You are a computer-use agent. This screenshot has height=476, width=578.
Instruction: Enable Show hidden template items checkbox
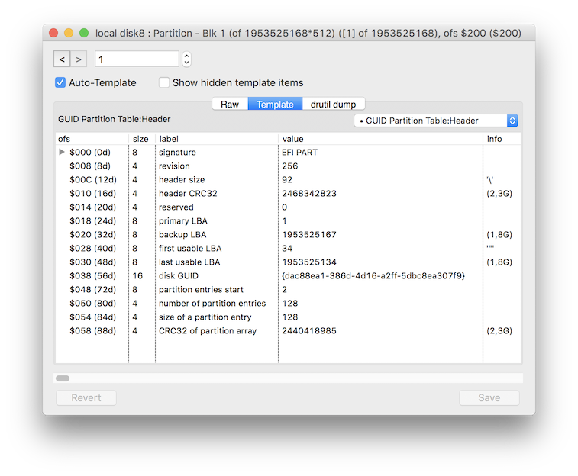164,82
